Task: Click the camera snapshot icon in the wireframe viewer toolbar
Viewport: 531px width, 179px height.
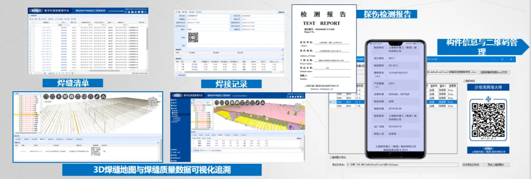Action: (71, 97)
